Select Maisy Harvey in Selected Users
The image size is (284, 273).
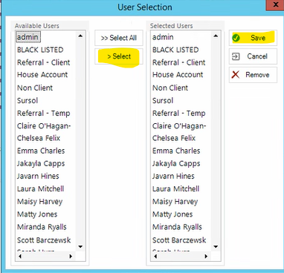[x=175, y=202]
